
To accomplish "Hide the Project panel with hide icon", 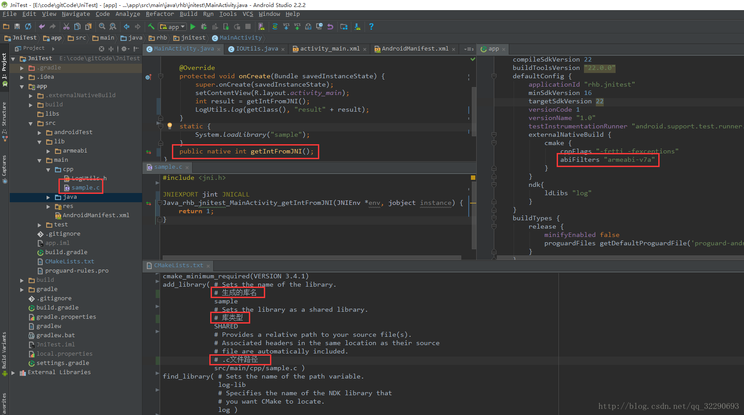I will pyautogui.click(x=136, y=49).
